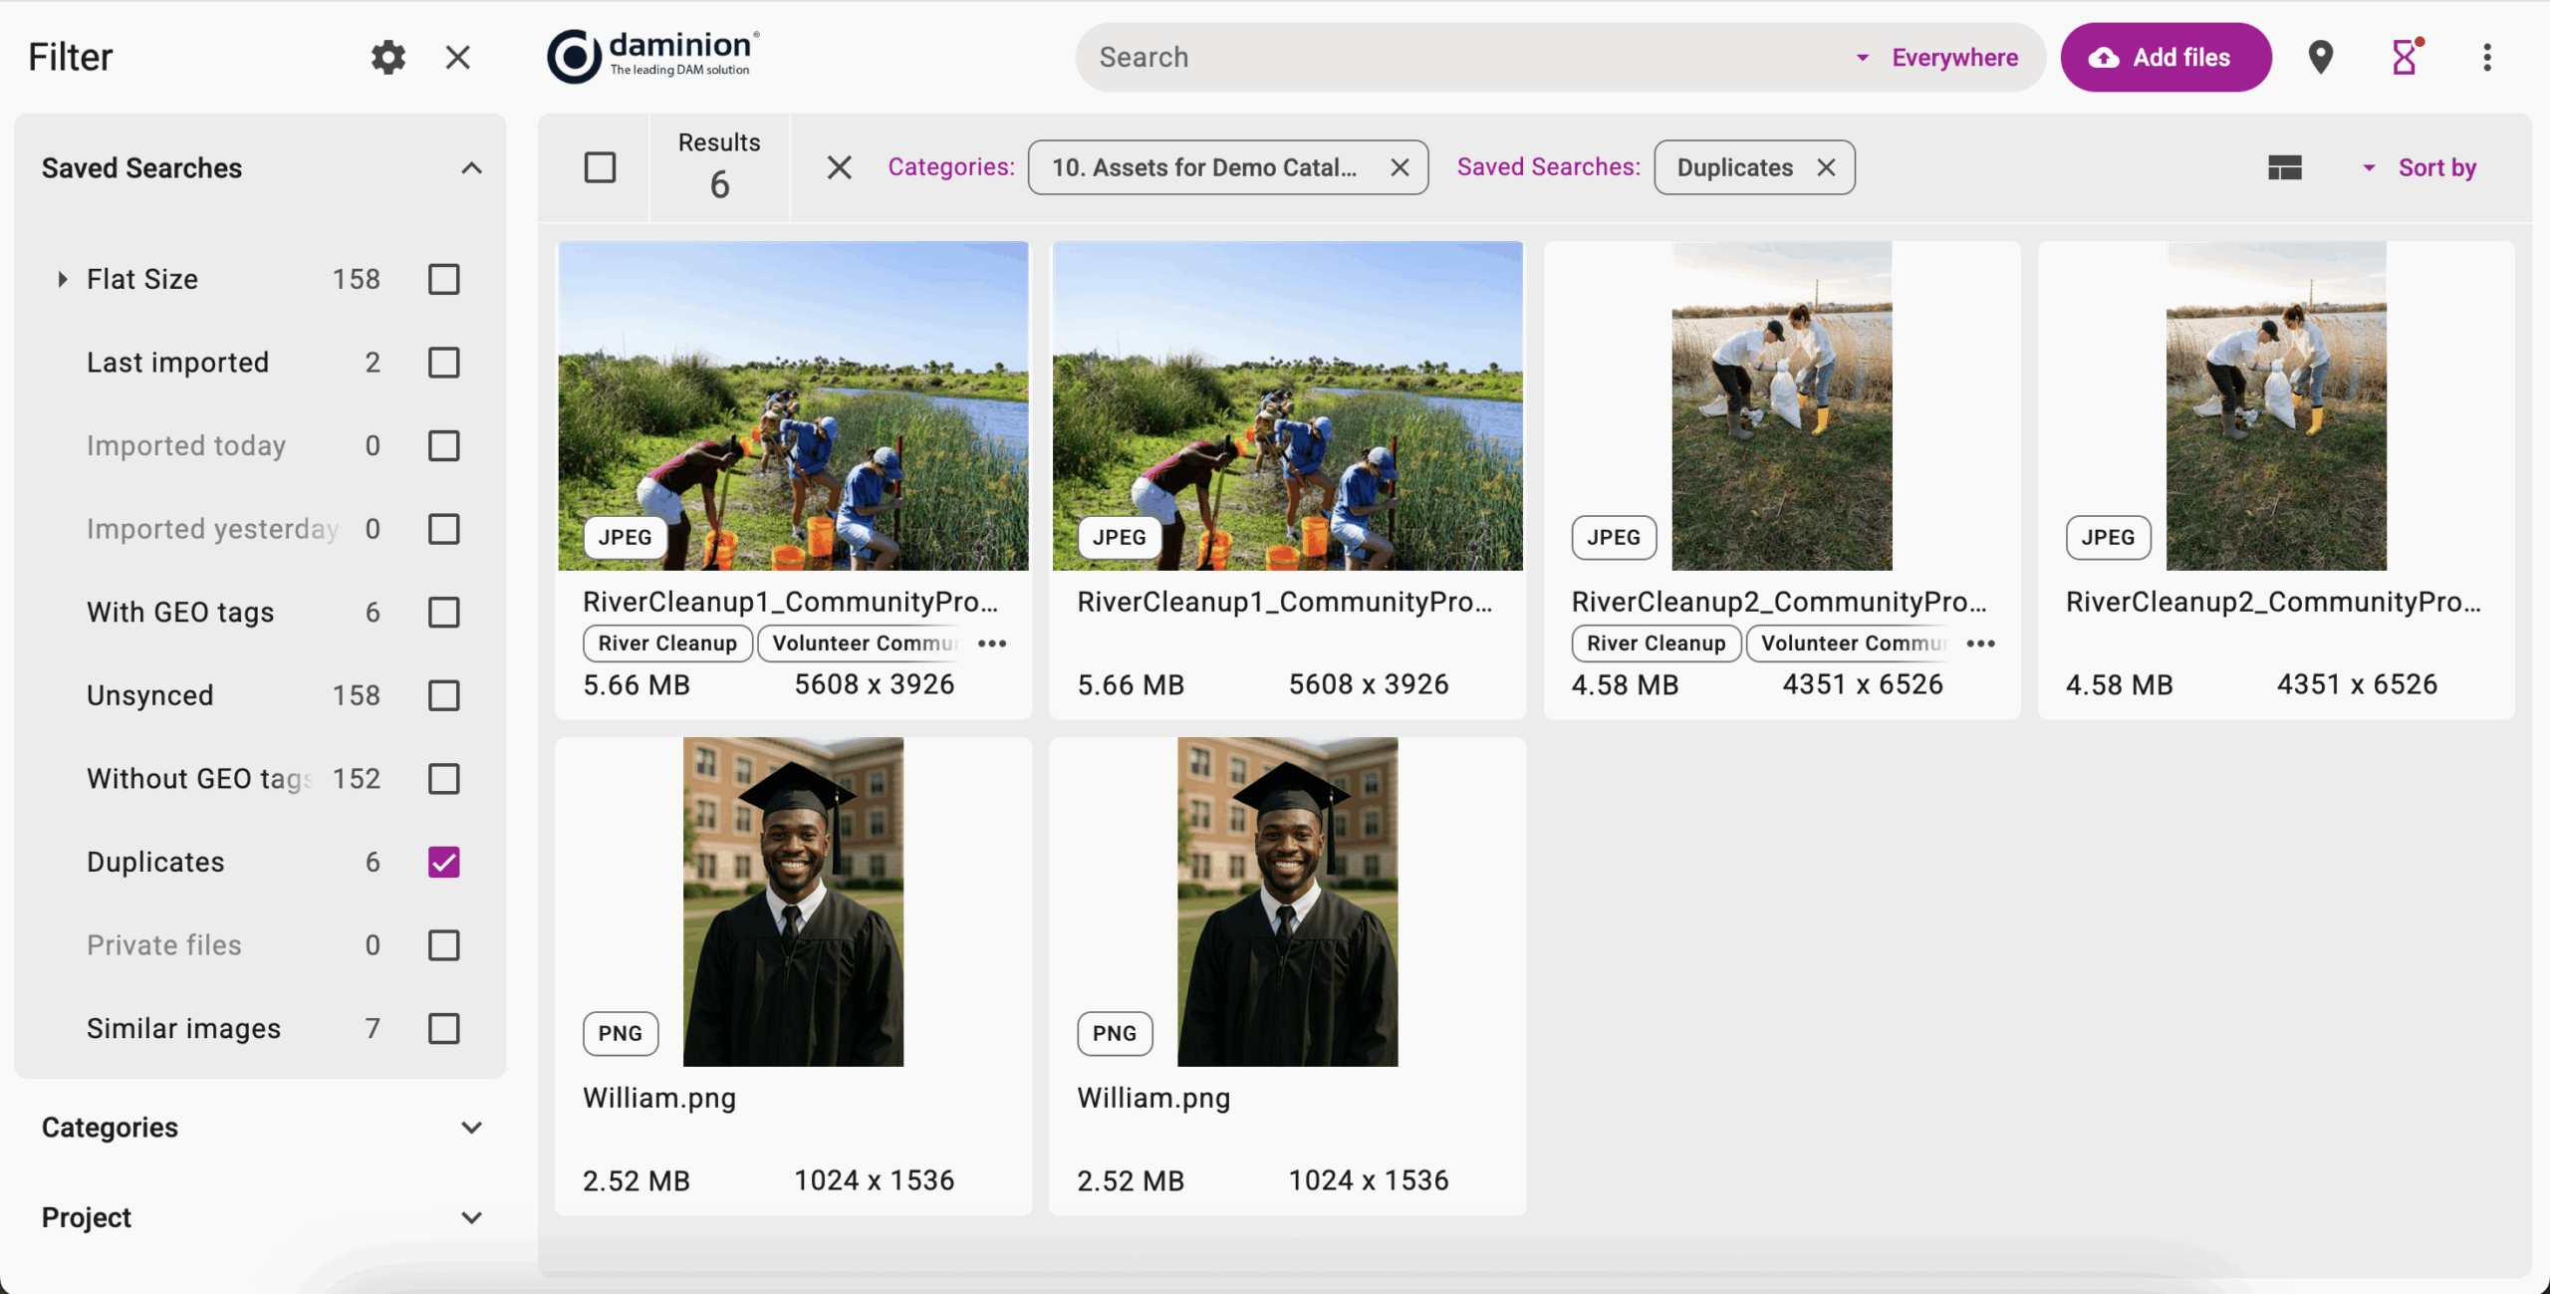Click the Add files button
The width and height of the screenshot is (2550, 1294).
2166,58
